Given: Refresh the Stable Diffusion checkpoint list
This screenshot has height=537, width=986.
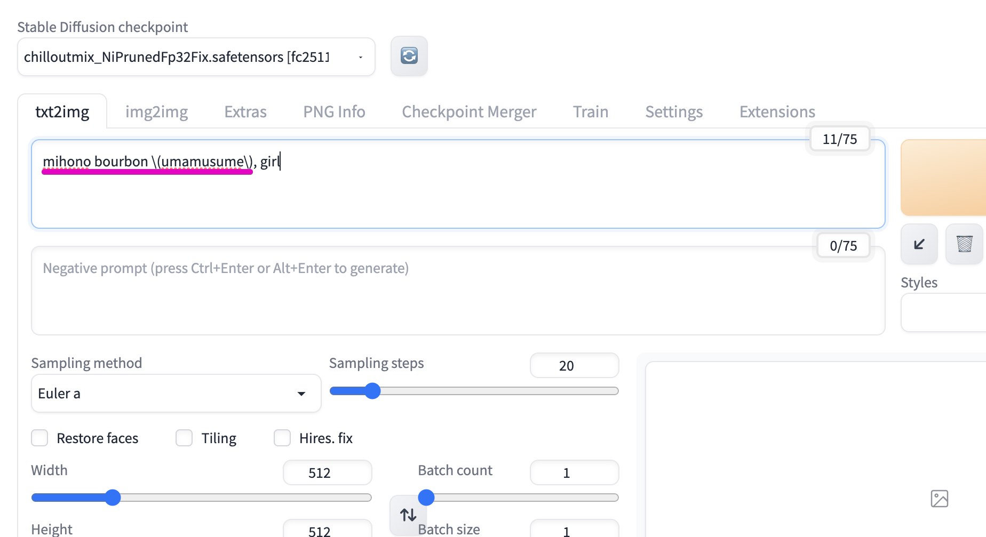Looking at the screenshot, I should 409,56.
